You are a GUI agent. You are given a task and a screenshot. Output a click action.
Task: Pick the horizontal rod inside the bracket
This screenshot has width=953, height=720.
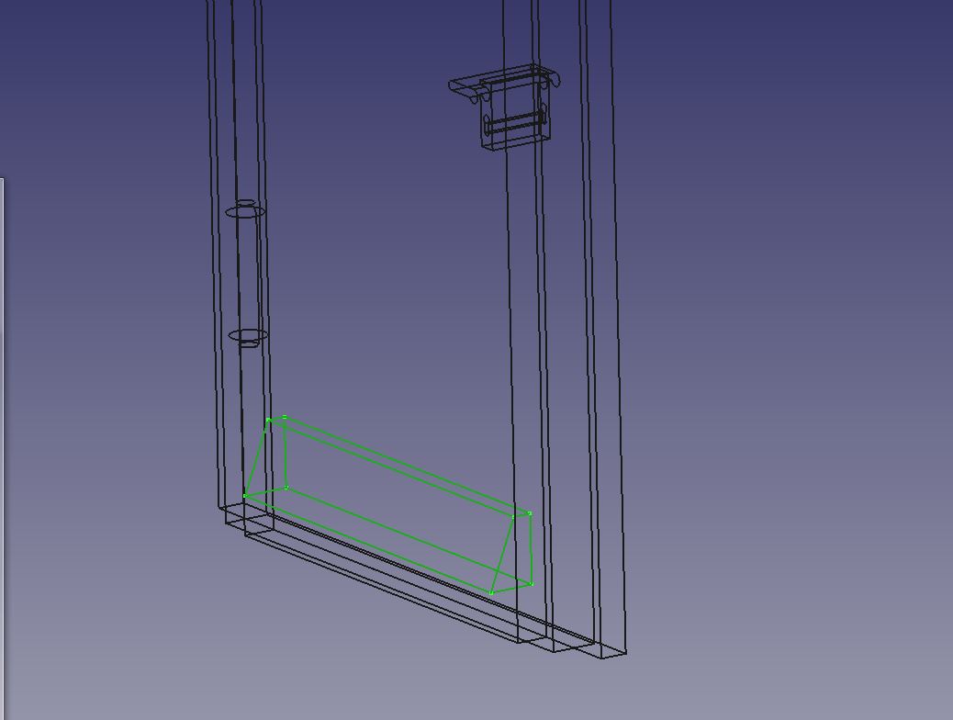515,121
